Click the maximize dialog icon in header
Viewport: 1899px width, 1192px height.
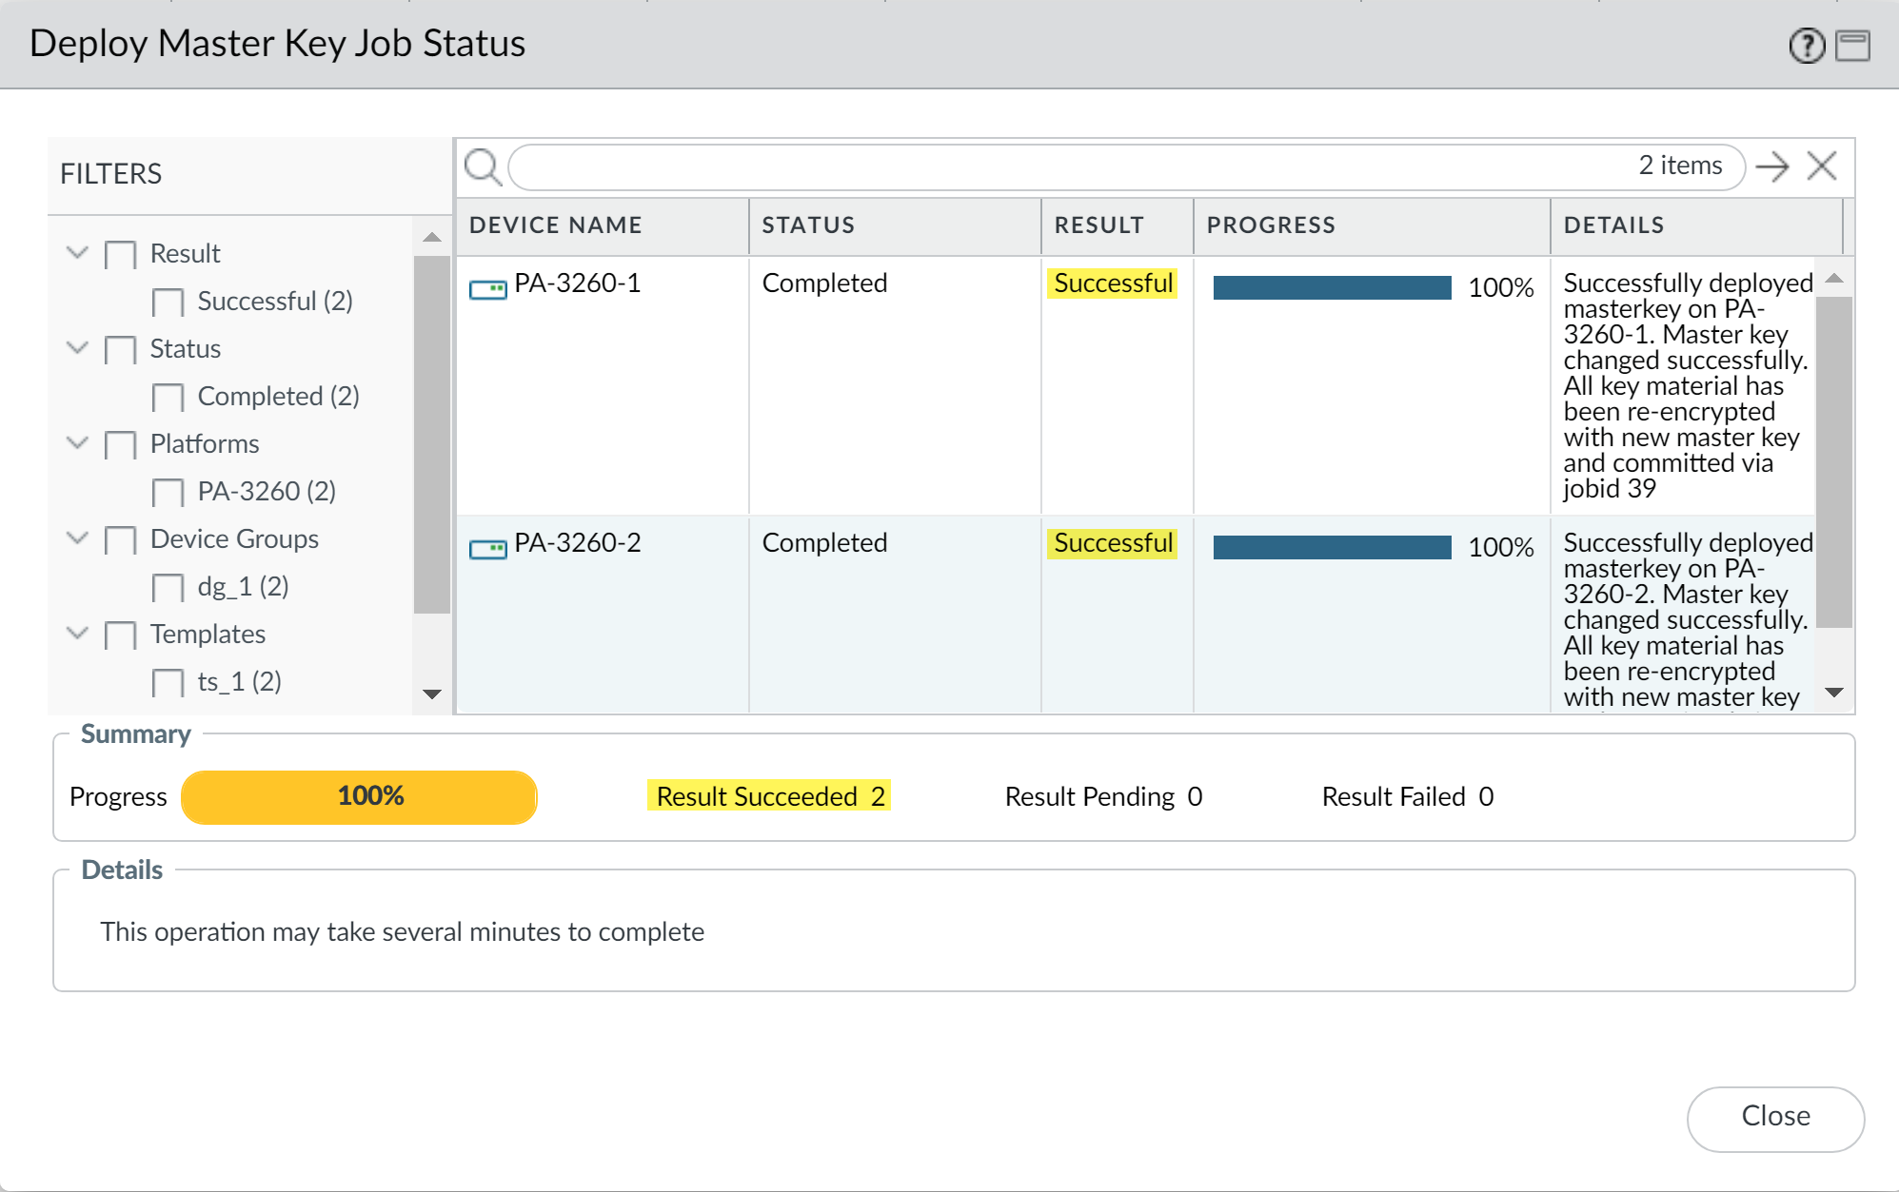[1852, 45]
